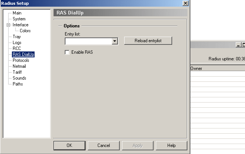Select Logs in the tree
Screen dimensions: 245x154
[x=17, y=43]
